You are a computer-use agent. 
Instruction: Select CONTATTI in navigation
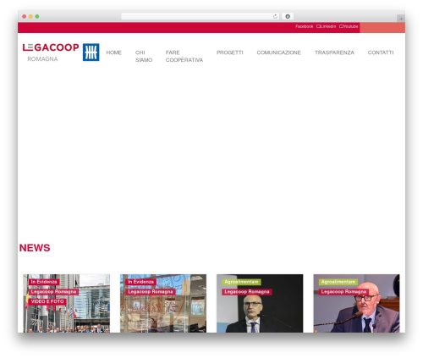coord(381,52)
